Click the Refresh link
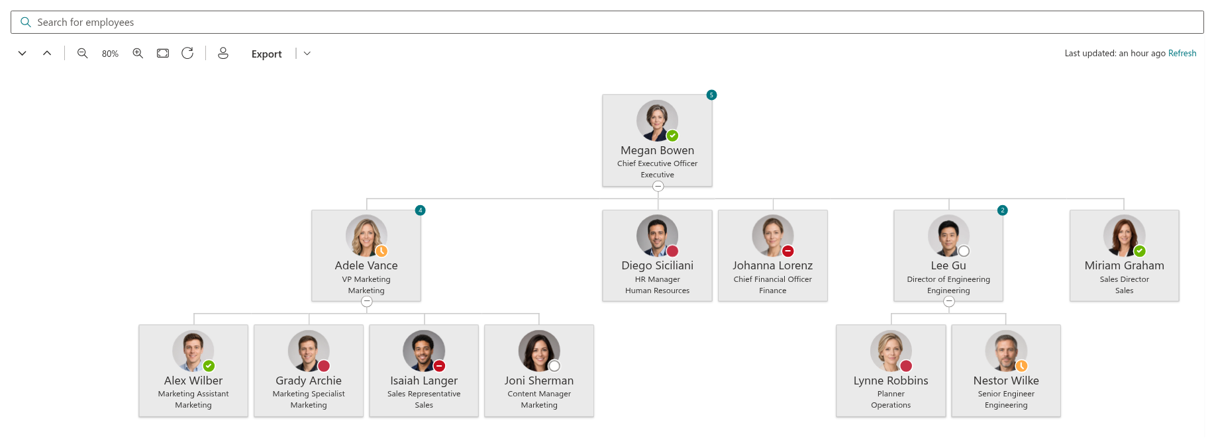 pos(1182,54)
